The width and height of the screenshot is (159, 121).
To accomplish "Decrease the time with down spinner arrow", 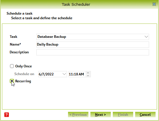I will [88, 75].
